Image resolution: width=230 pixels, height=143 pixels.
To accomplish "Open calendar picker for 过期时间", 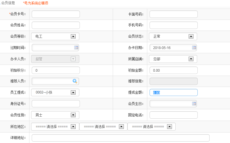I will (x=76, y=48).
